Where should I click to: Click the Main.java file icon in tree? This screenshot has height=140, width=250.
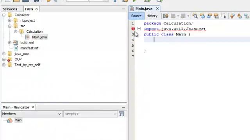coord(27,37)
